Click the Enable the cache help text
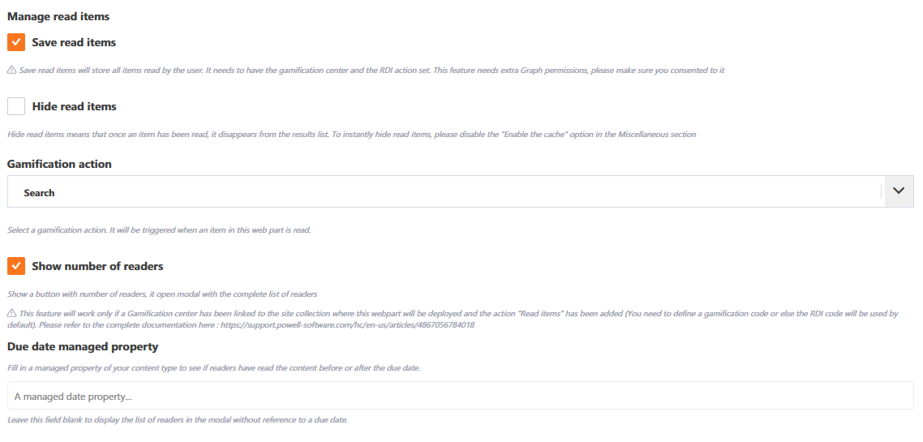 [x=351, y=134]
